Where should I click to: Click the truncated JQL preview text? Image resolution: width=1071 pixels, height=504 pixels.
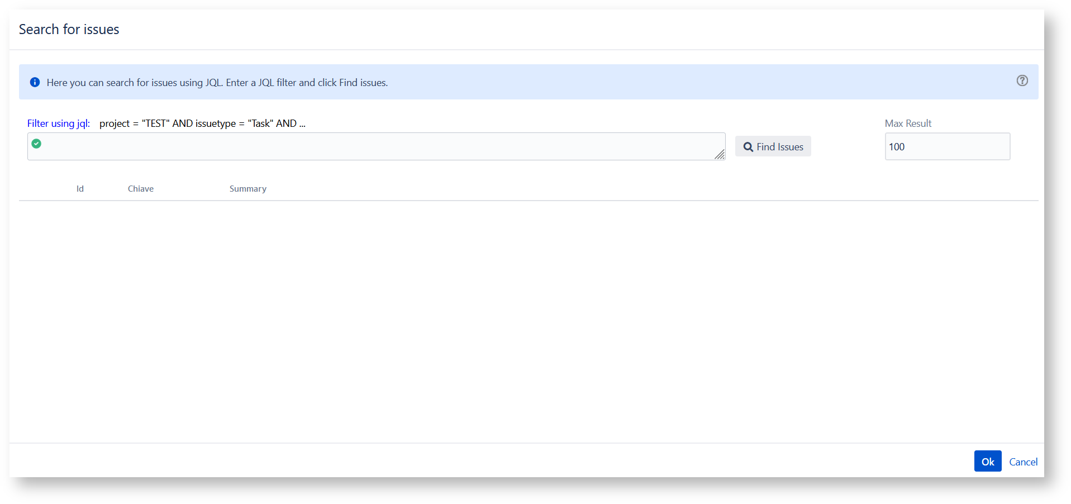click(202, 123)
